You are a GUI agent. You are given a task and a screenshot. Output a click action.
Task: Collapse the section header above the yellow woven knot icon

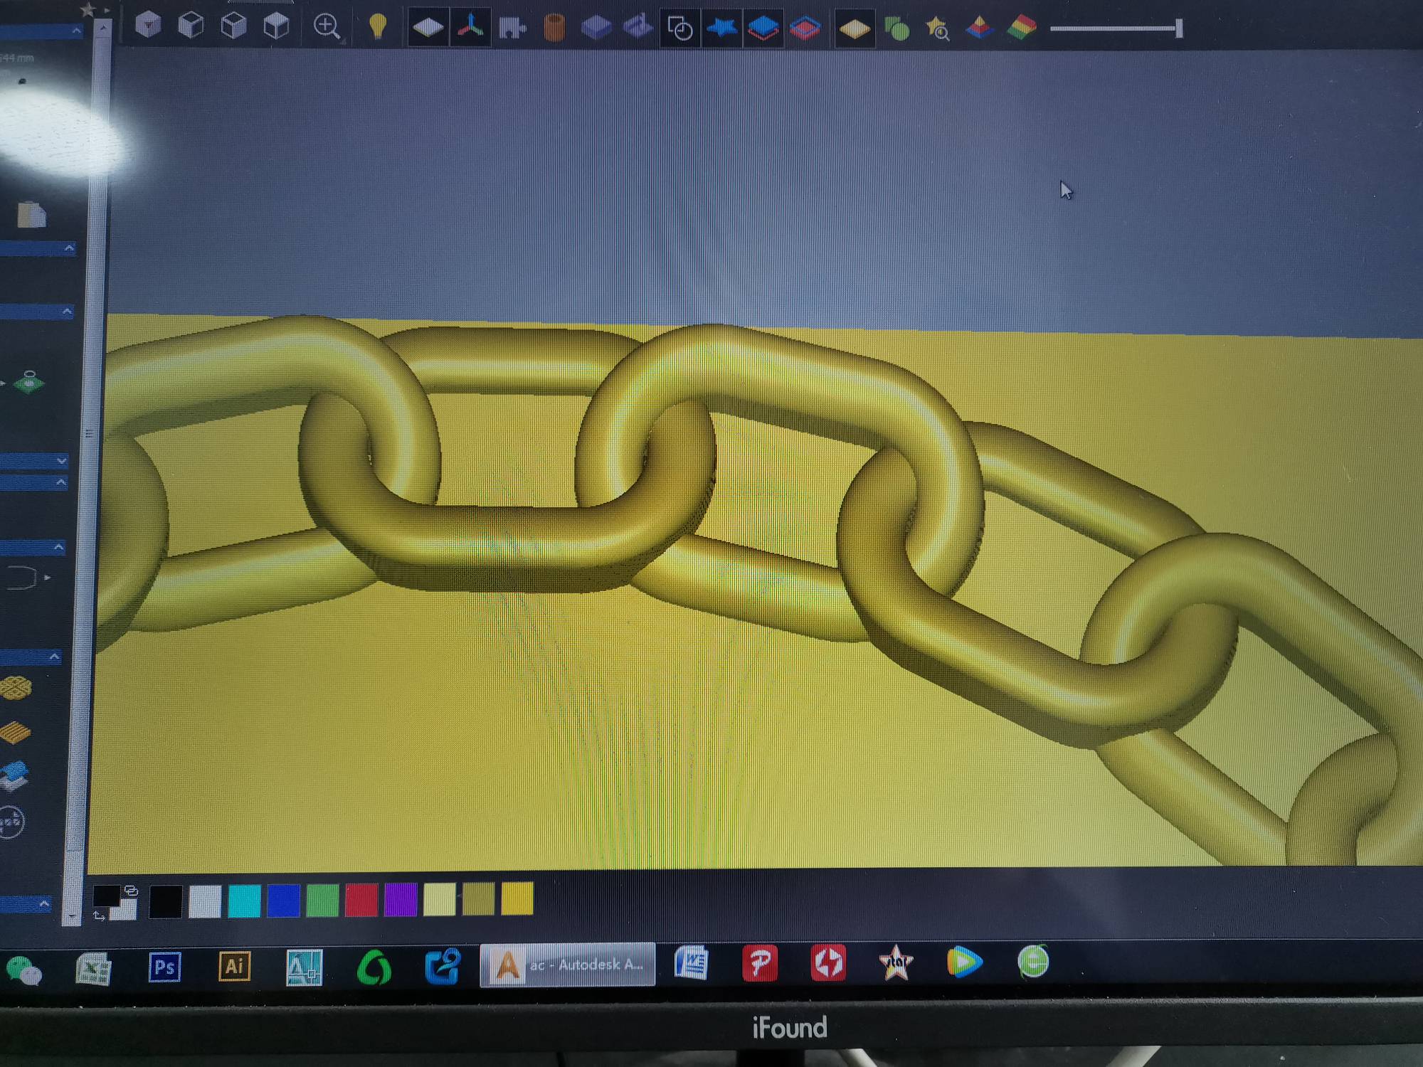31,657
